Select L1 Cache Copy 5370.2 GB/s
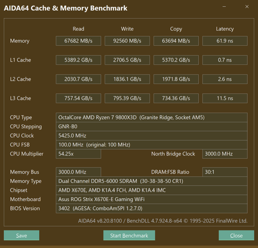Viewport: 258px width, 248px height. pyautogui.click(x=176, y=60)
